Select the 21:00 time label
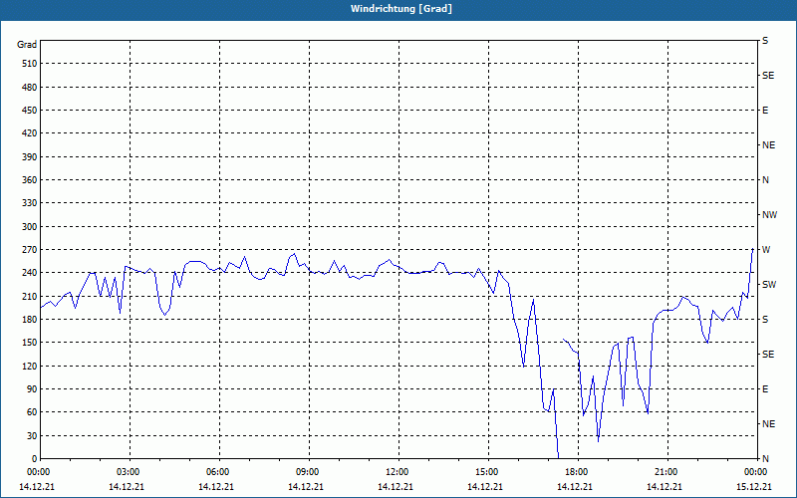This screenshot has width=797, height=498. 665,471
